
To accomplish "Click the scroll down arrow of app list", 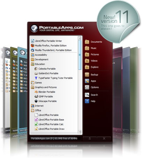I will click(x=80, y=132).
